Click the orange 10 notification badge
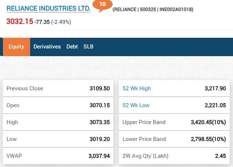 [103, 5]
